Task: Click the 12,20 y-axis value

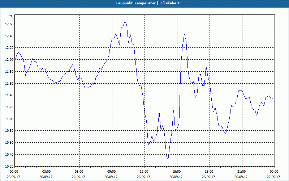Action: point(9,48)
